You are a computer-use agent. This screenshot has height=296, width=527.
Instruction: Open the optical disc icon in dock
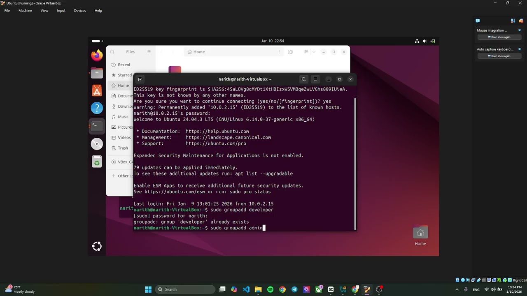pyautogui.click(x=97, y=144)
